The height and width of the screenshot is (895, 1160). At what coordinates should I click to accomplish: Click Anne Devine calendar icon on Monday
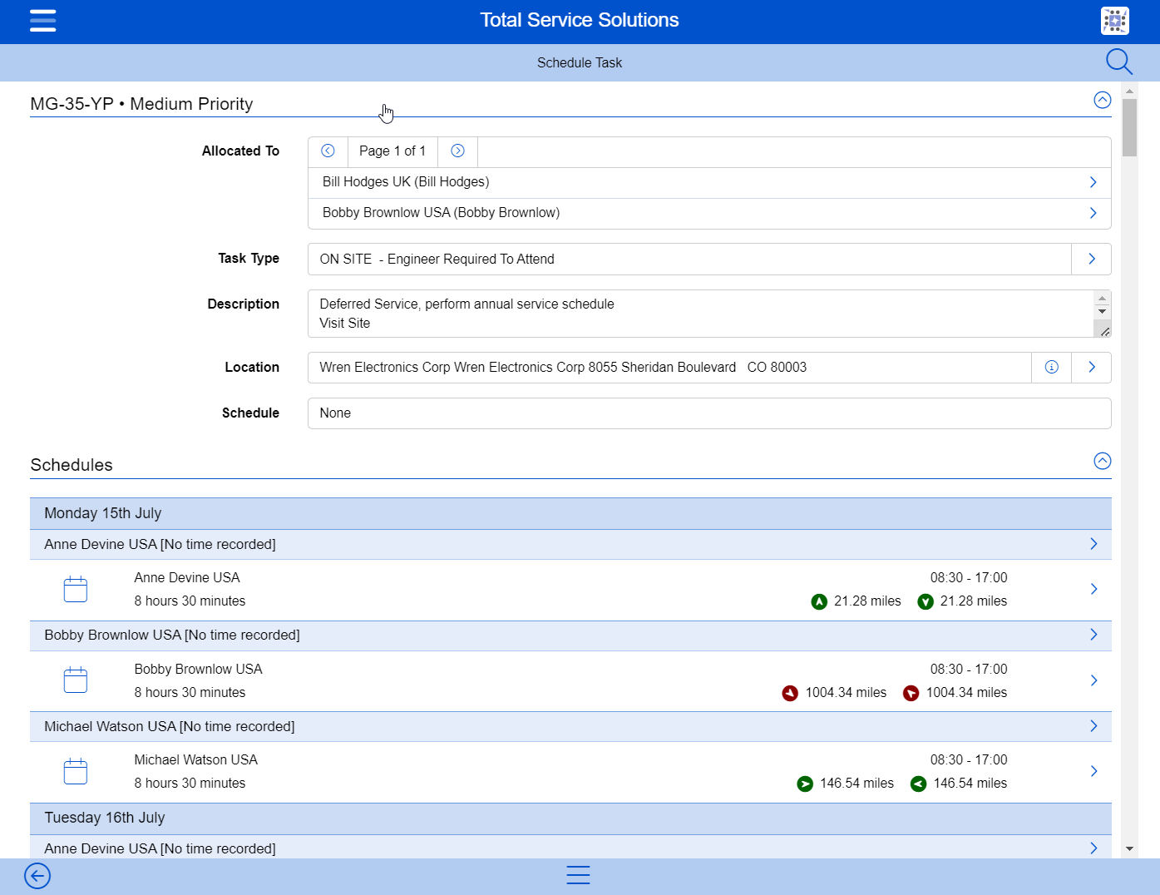(76, 589)
